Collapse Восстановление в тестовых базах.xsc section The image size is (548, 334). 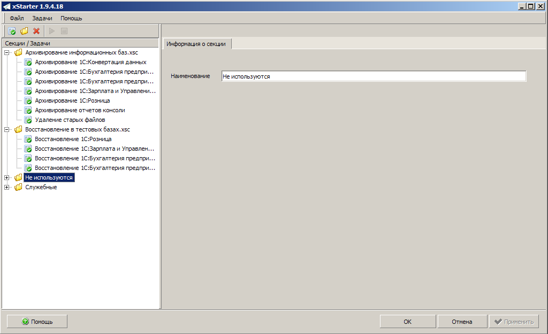(x=6, y=129)
